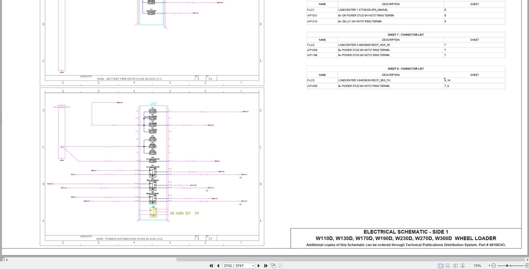Click the SHEET 7 - CONNECTOR LIST heading

tap(406, 35)
